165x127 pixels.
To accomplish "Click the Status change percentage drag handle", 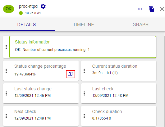I will click(6, 71).
